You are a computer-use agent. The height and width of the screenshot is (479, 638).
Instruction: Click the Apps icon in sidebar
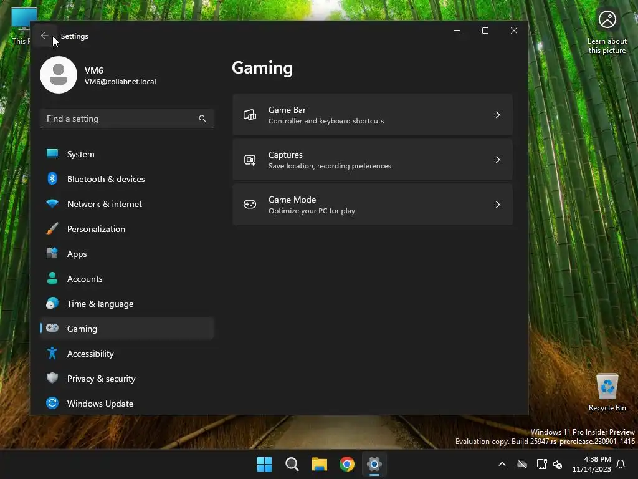click(x=52, y=253)
